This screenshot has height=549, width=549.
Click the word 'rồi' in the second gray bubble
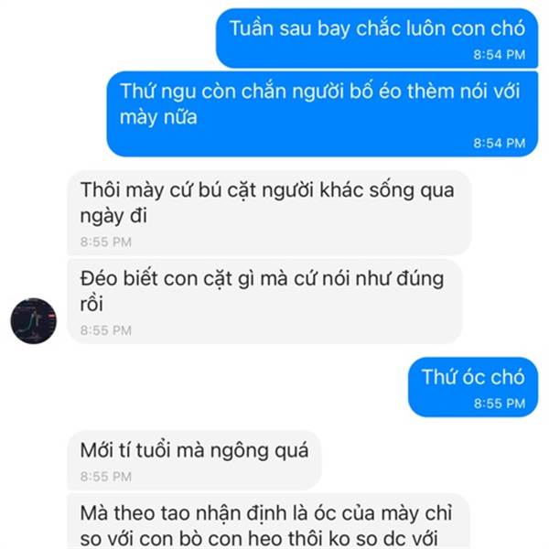(x=91, y=304)
